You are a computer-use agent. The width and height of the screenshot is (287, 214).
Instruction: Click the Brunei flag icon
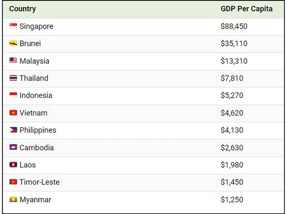coord(13,43)
